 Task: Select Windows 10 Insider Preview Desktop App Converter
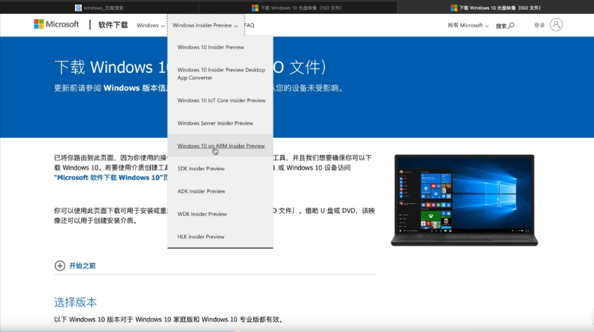(220, 74)
